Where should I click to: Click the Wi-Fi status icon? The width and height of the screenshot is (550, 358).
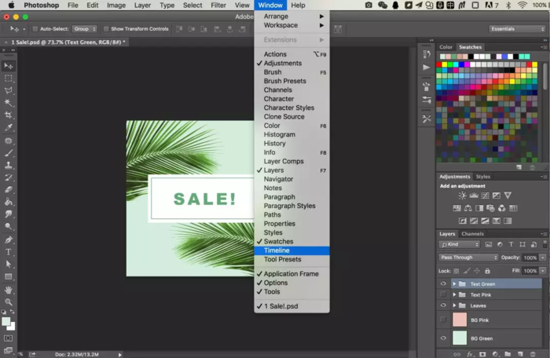[522, 5]
